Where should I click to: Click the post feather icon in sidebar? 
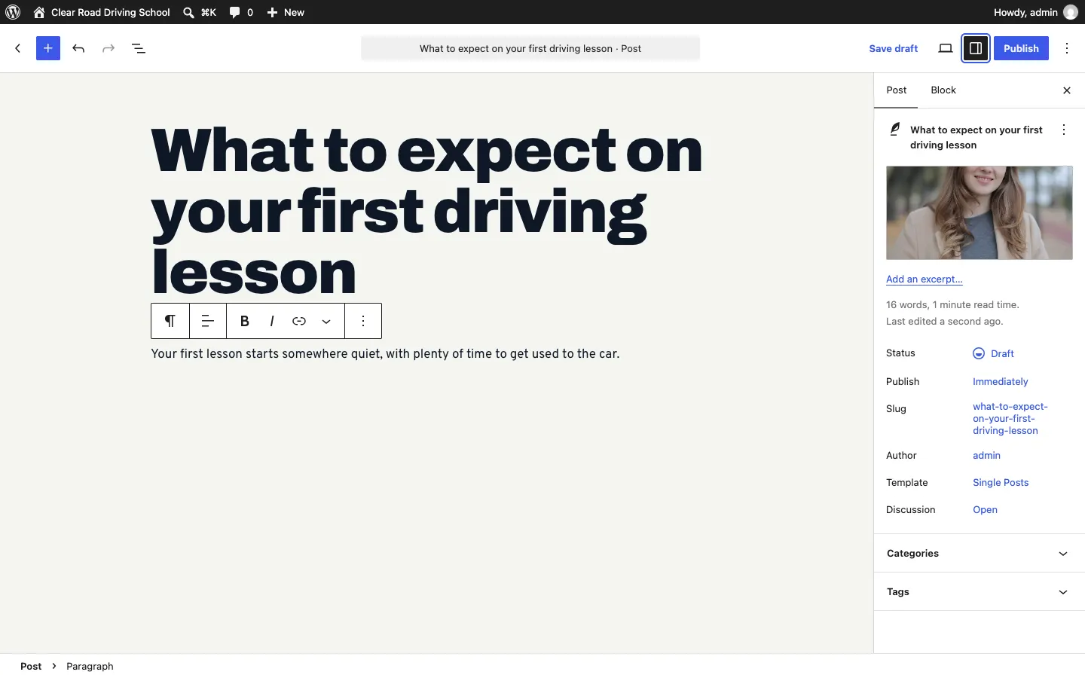click(x=895, y=130)
